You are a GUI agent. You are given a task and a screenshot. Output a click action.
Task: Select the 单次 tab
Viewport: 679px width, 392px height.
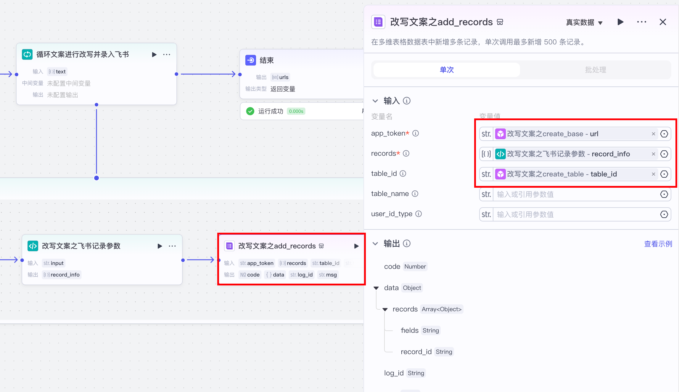(446, 70)
